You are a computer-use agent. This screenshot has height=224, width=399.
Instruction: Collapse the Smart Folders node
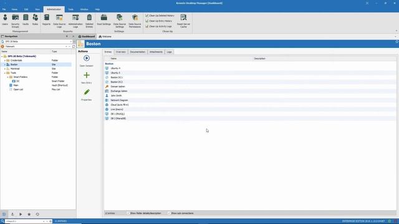click(x=7, y=77)
